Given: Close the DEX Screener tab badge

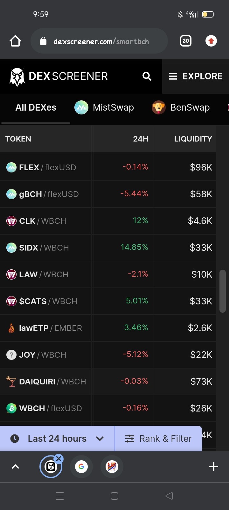Looking at the screenshot, I should tap(59, 459).
